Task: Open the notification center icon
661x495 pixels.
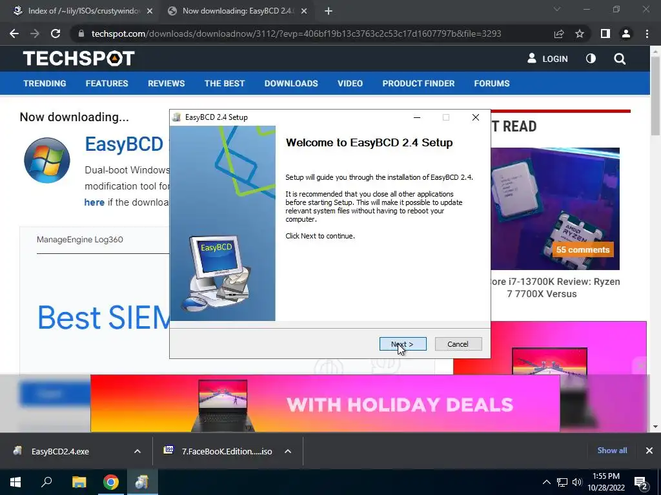Action: click(x=641, y=482)
